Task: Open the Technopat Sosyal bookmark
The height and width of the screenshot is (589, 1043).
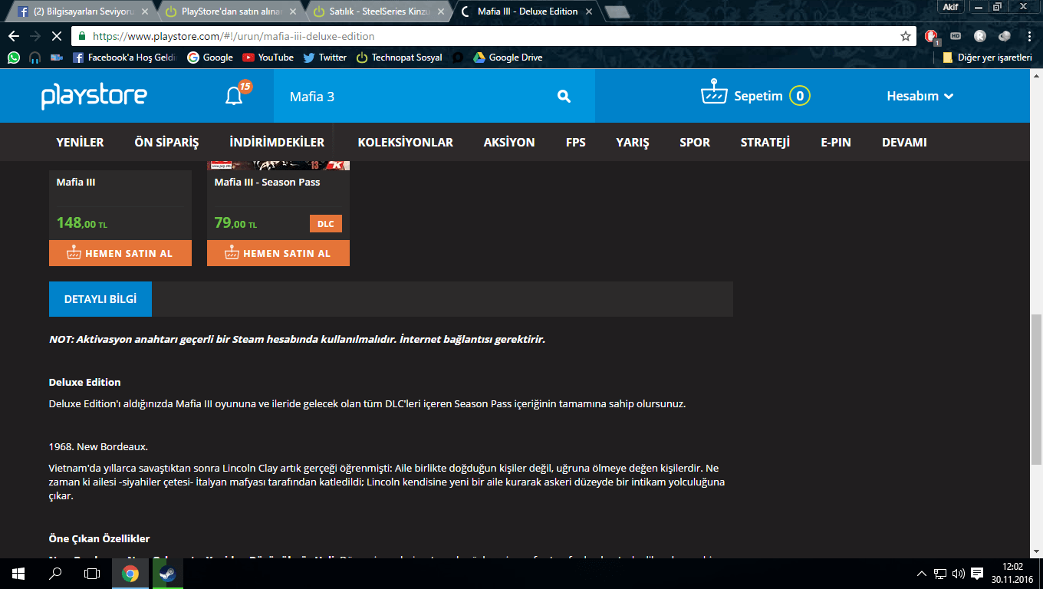Action: [x=400, y=58]
